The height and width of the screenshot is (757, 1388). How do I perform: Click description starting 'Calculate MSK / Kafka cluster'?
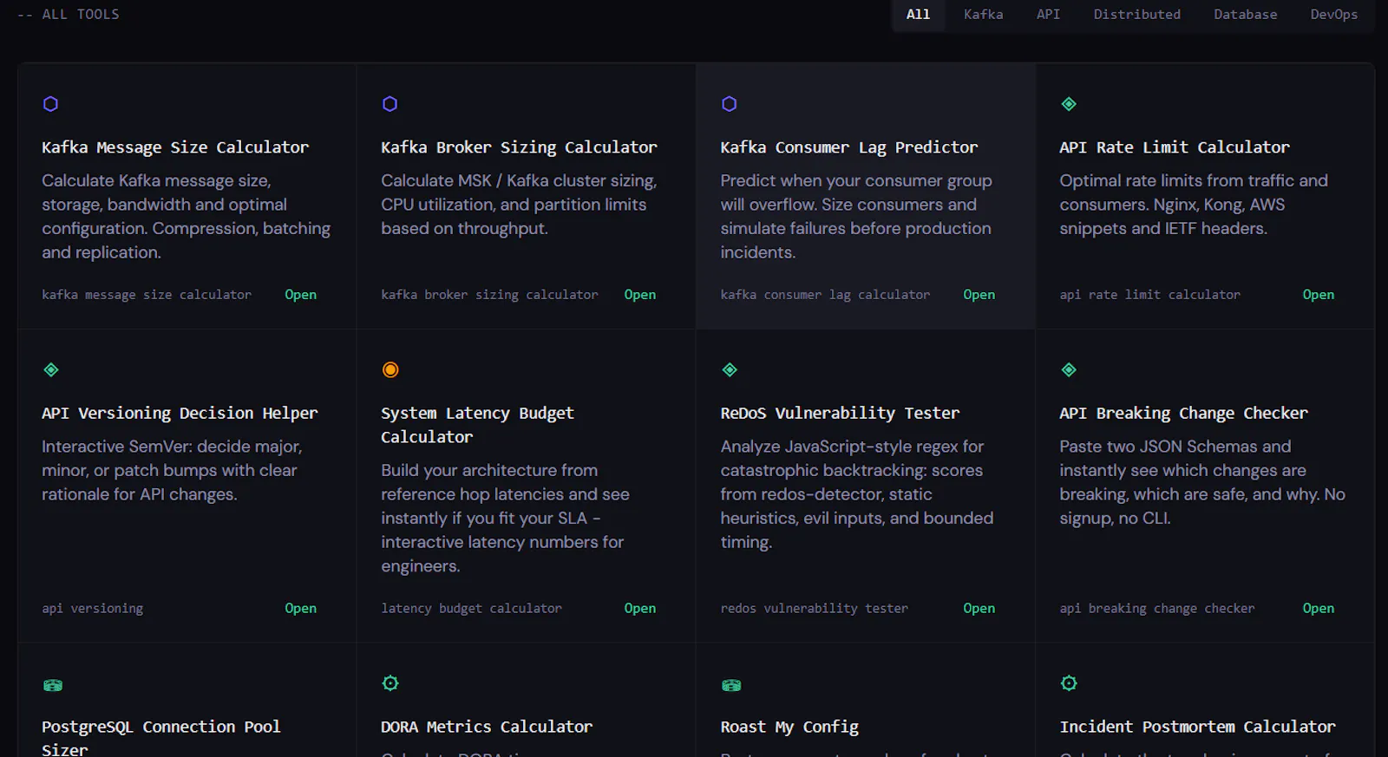pyautogui.click(x=519, y=205)
